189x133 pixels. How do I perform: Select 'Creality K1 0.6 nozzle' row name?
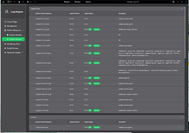[42, 105]
